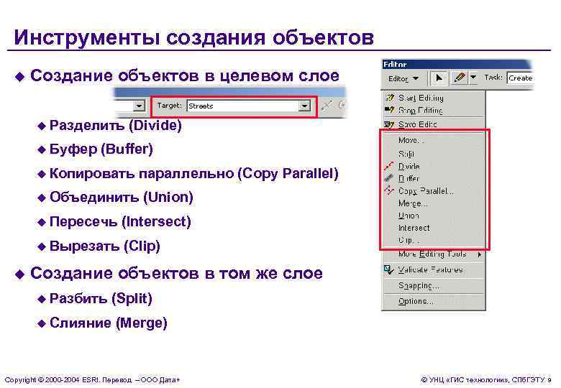
Task: Select the Sketch tool pencil icon
Action: tap(459, 78)
